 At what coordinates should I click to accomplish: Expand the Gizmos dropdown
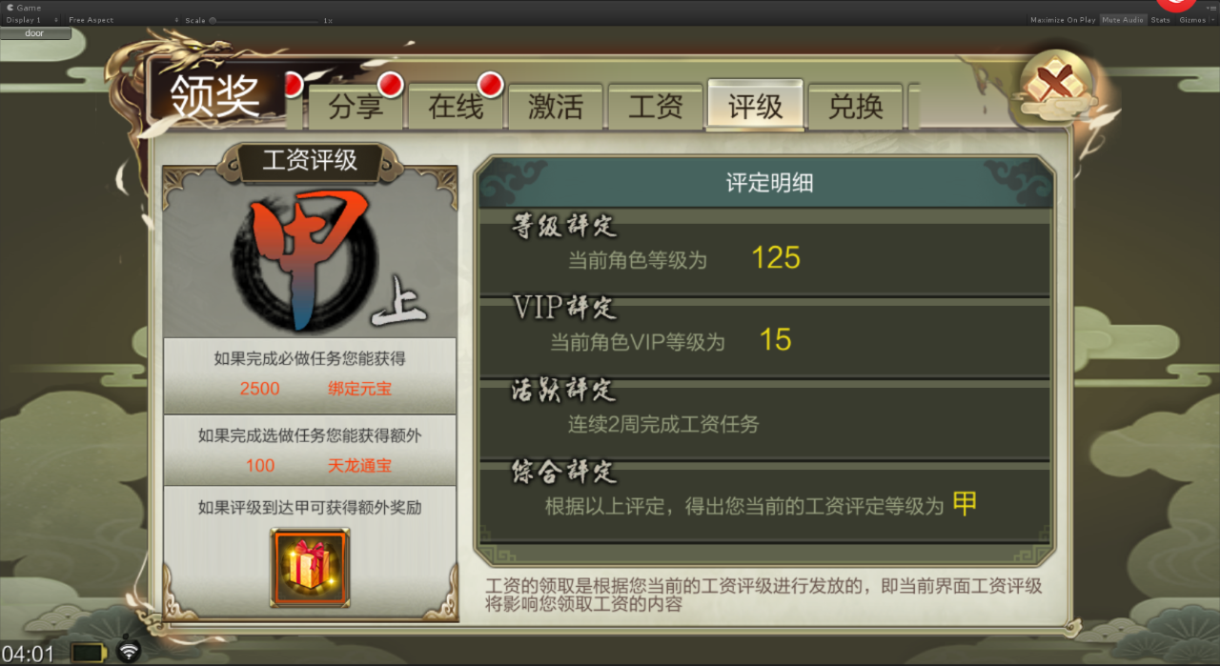[1196, 20]
